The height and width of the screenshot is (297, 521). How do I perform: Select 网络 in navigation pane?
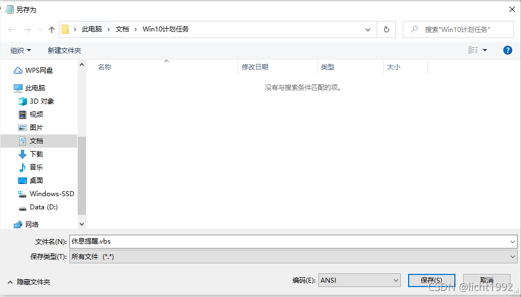[x=26, y=224]
